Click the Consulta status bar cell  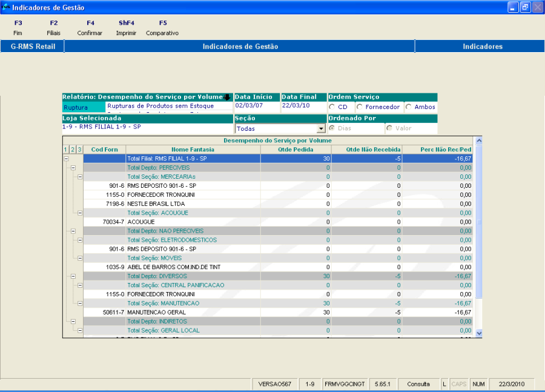[418, 384]
